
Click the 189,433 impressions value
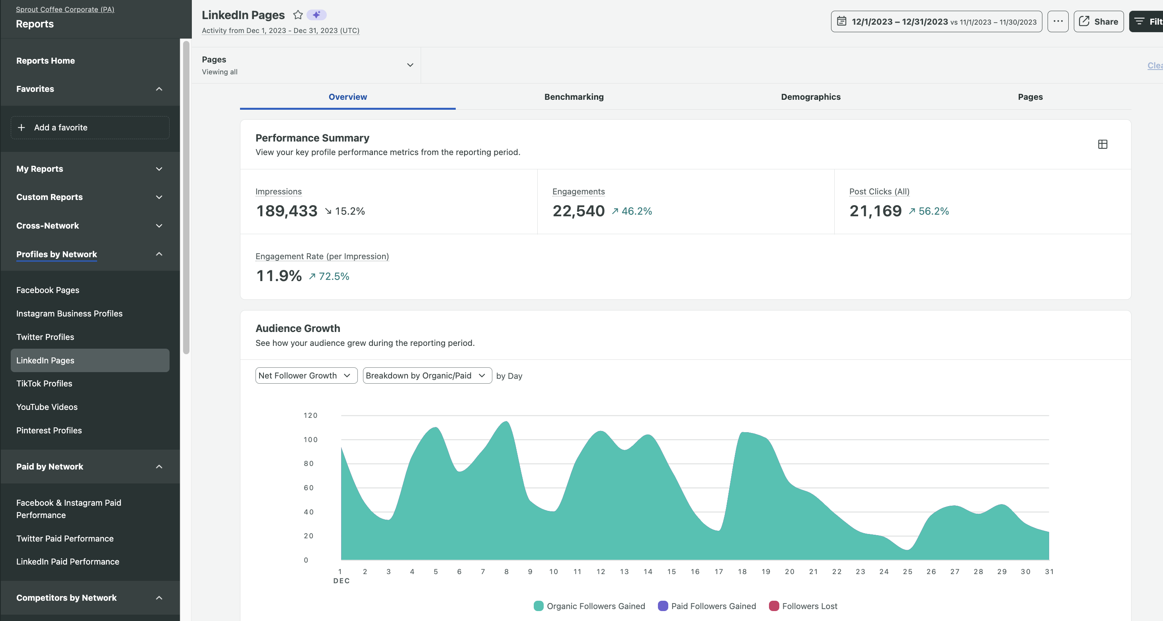287,211
